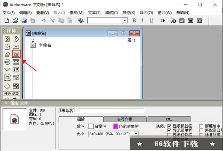
Task: Click the Copy toolbar icon
Action: click(61, 20)
